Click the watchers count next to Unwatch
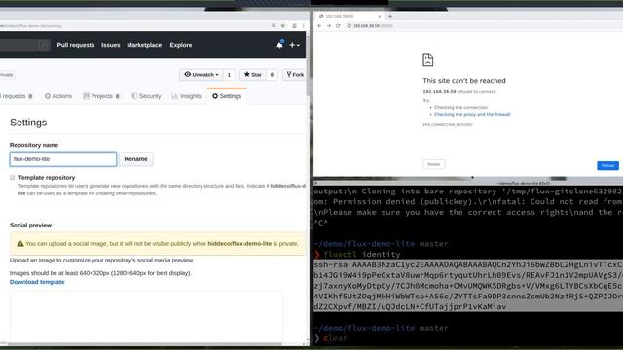The image size is (623, 350). [x=229, y=75]
